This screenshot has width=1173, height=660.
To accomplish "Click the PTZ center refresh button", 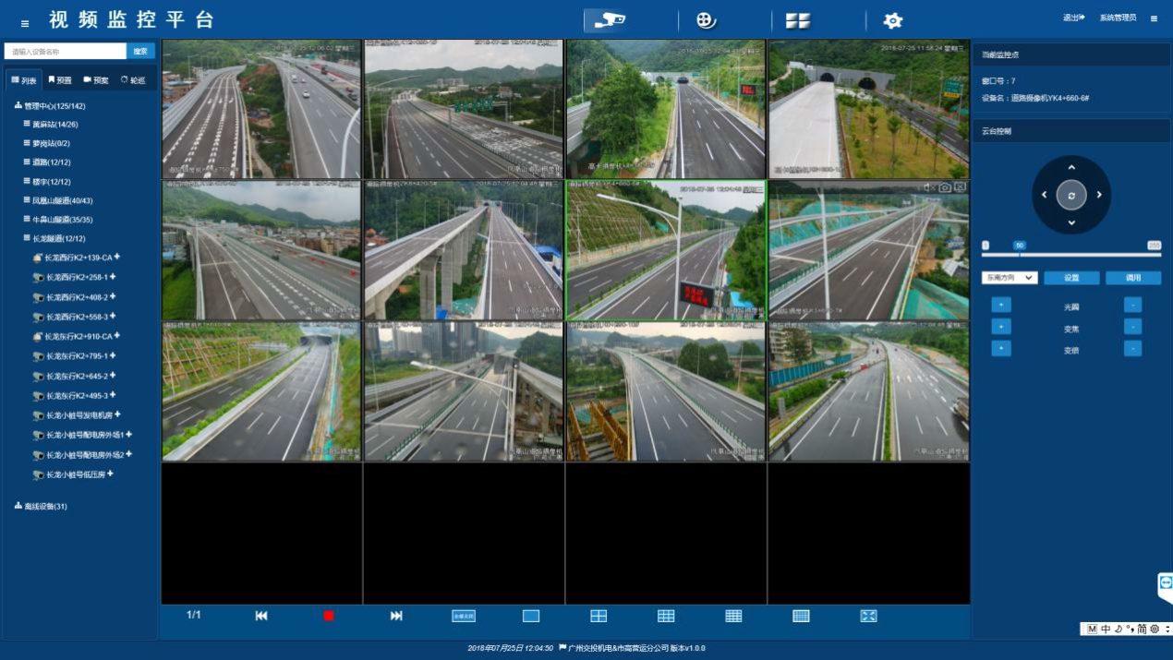I will (x=1071, y=195).
